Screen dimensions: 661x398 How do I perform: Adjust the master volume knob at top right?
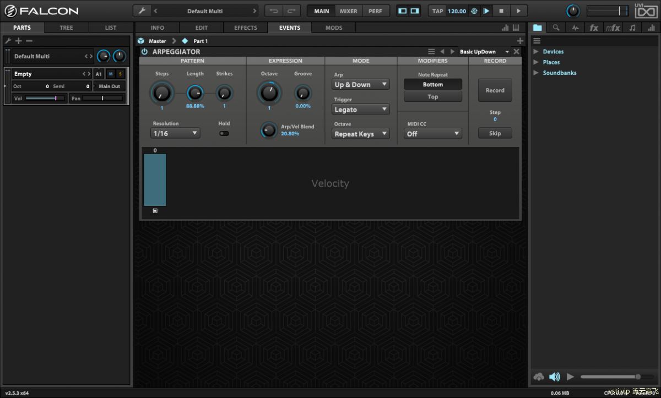coord(573,11)
